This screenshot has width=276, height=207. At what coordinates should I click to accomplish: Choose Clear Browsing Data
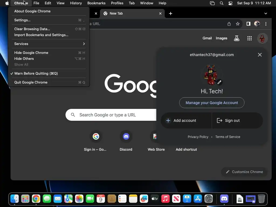[49, 29]
